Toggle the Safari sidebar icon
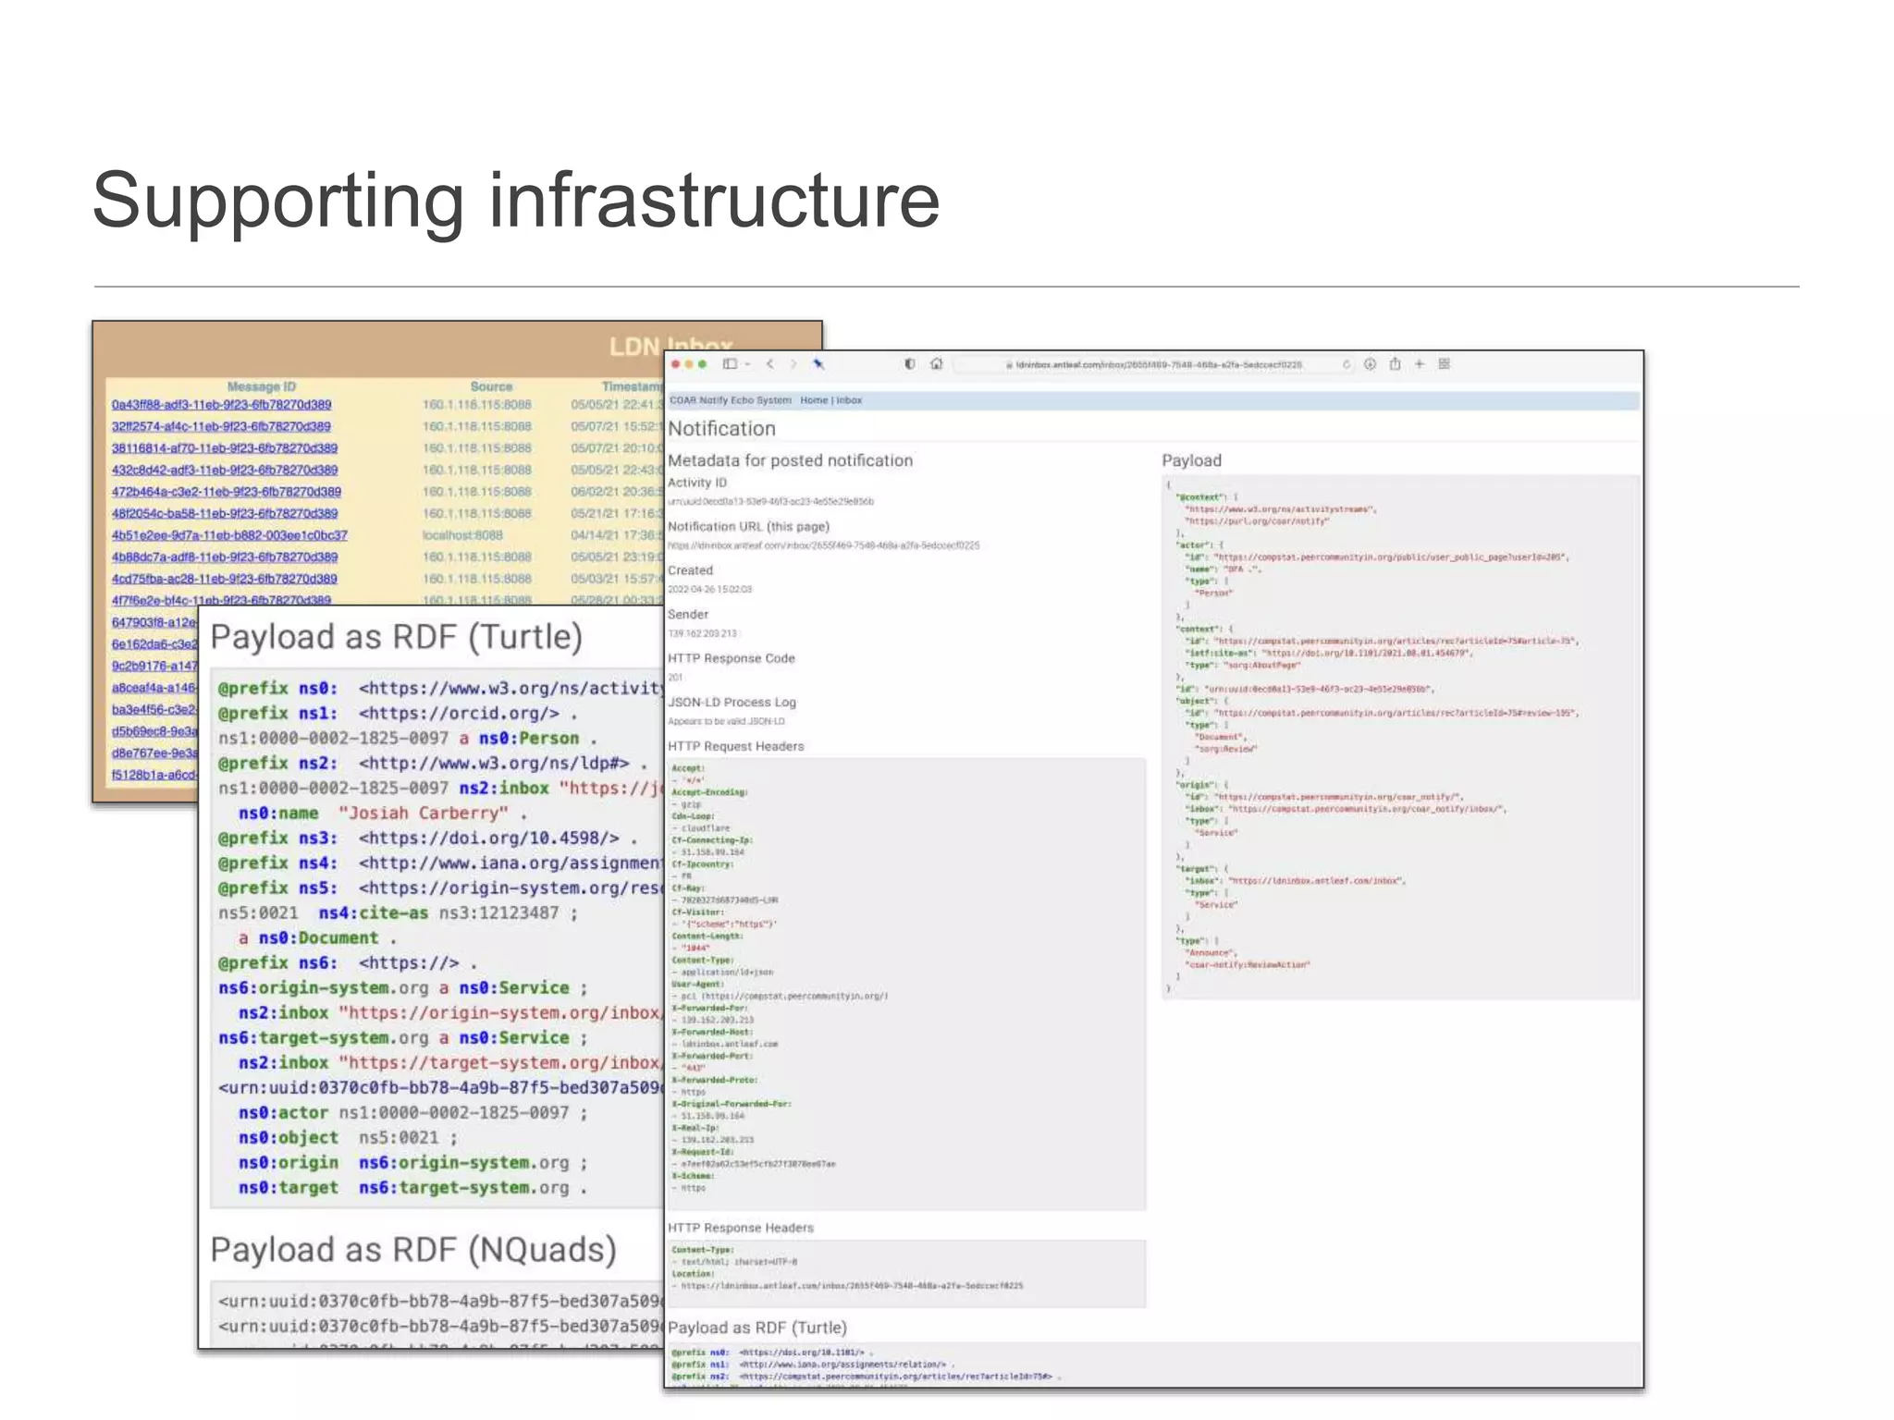1894x1420 pixels. [x=730, y=364]
